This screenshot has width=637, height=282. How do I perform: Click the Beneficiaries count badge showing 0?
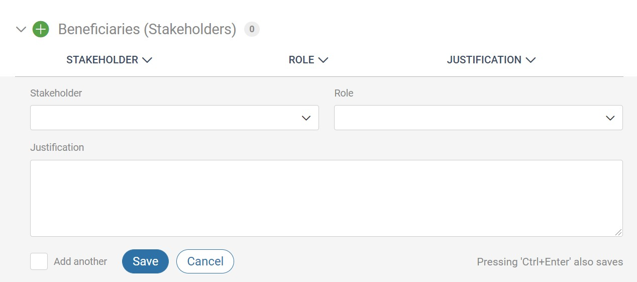(x=252, y=30)
